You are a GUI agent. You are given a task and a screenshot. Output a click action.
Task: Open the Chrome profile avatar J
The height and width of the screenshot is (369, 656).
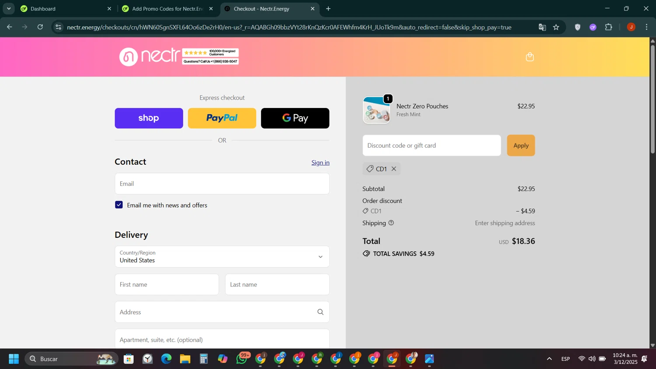click(631, 27)
